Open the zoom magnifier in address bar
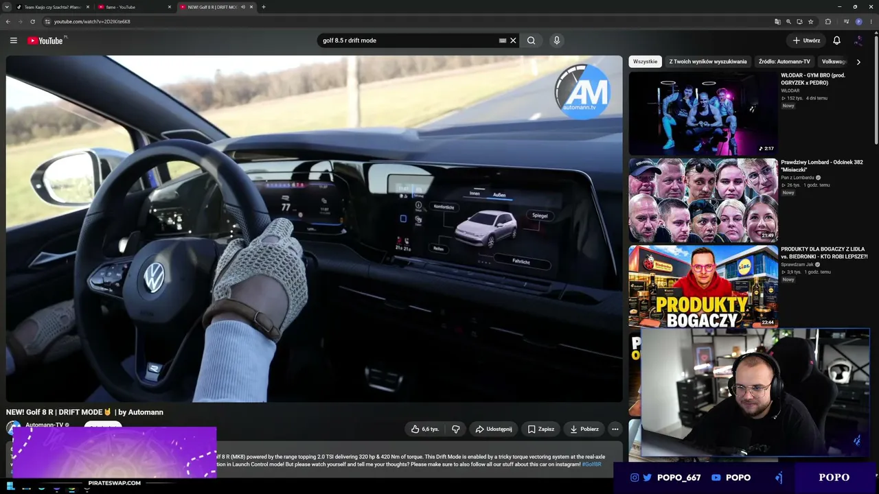879x494 pixels. (788, 21)
